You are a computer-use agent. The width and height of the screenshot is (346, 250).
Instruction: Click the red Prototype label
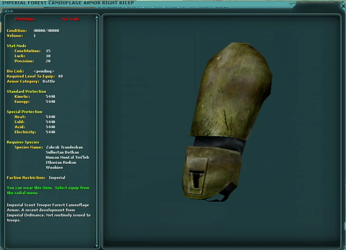point(24,19)
